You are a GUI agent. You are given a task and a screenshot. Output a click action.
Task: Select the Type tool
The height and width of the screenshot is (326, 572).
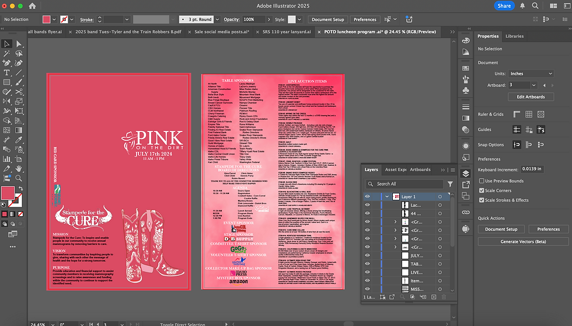coord(7,72)
